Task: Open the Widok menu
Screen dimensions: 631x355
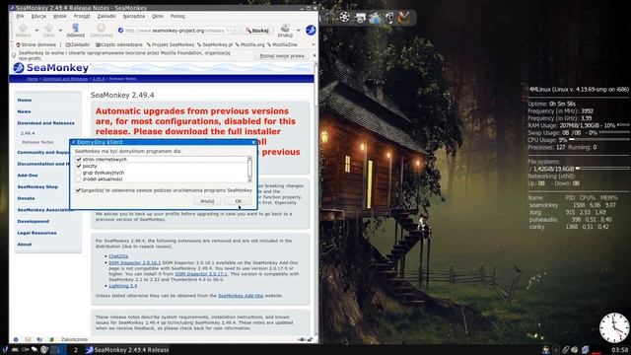Action: pyautogui.click(x=60, y=16)
